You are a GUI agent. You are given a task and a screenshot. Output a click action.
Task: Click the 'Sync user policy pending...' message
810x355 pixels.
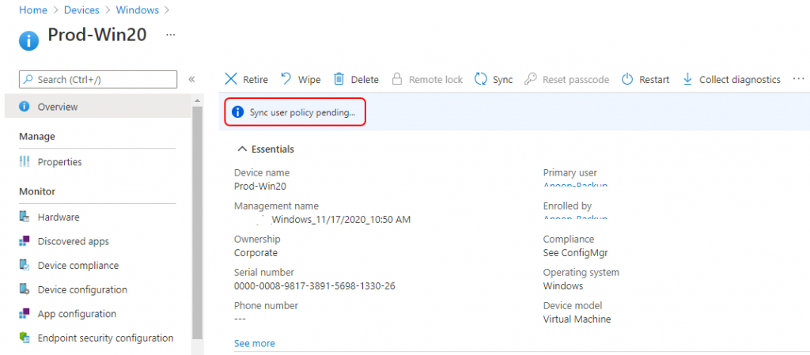pos(302,112)
